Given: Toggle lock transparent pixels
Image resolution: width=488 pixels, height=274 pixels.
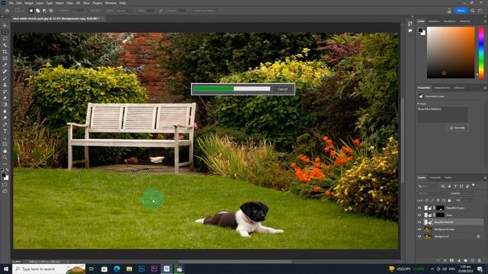Looking at the screenshot, I should 427,200.
